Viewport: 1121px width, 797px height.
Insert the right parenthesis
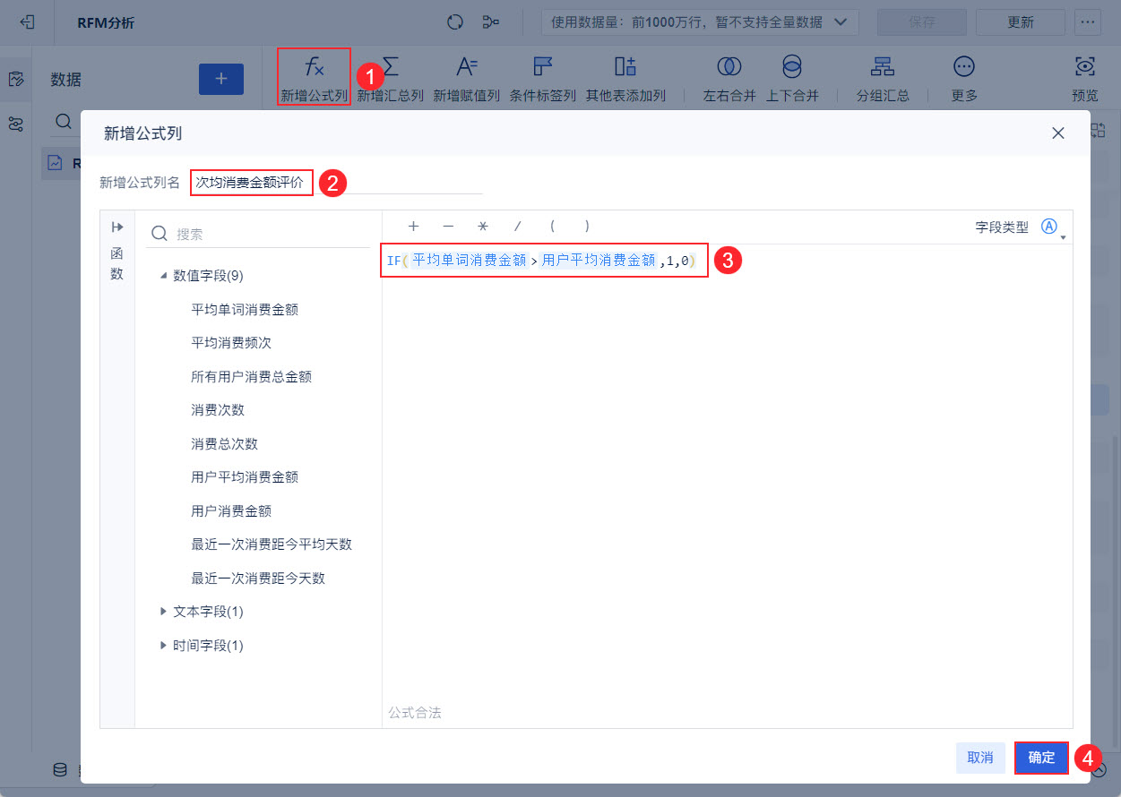[x=587, y=227]
